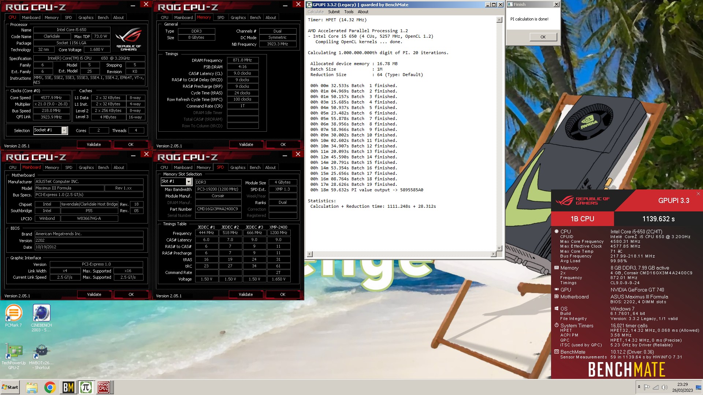The image size is (703, 395).
Task: Switch to GPUPI taskbar icon
Action: 86,387
